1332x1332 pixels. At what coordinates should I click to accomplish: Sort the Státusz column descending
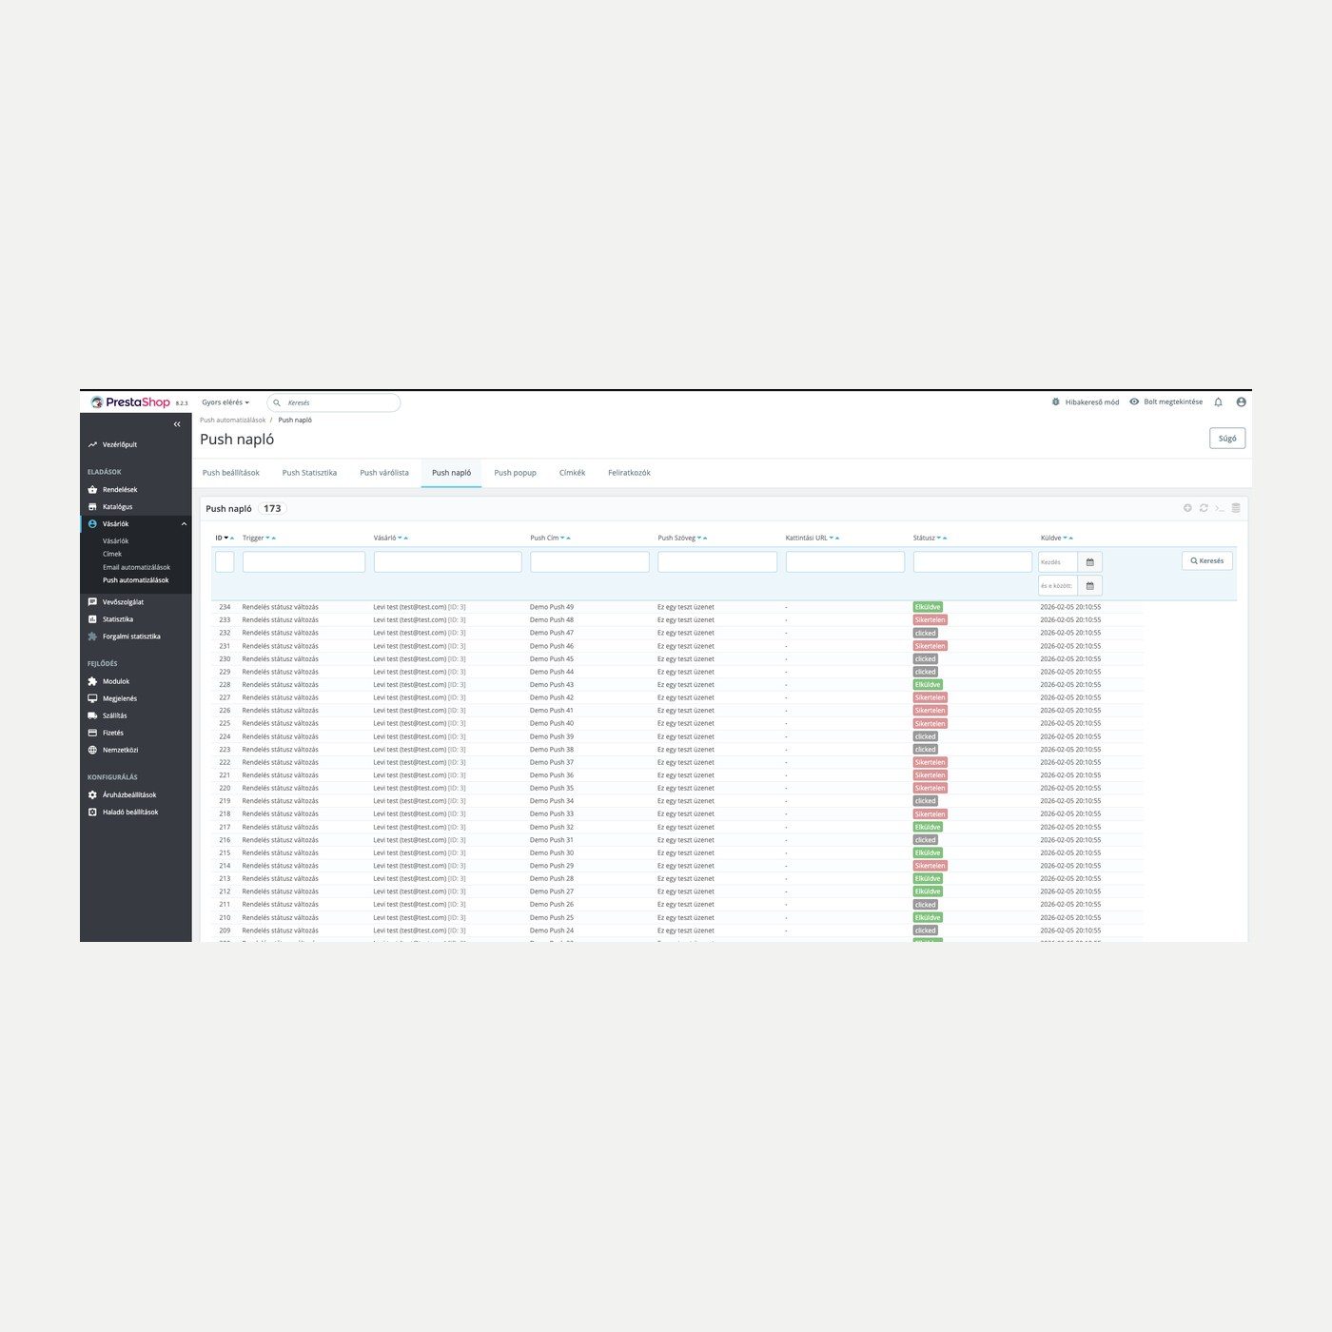tap(938, 539)
